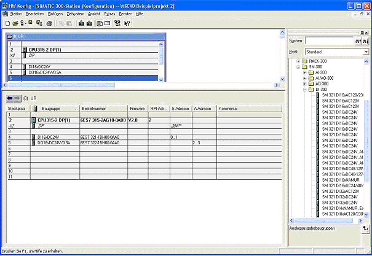Expand the AI/AO-300 folder
Image resolution: width=372 pixels, height=256 pixels.
[305, 79]
